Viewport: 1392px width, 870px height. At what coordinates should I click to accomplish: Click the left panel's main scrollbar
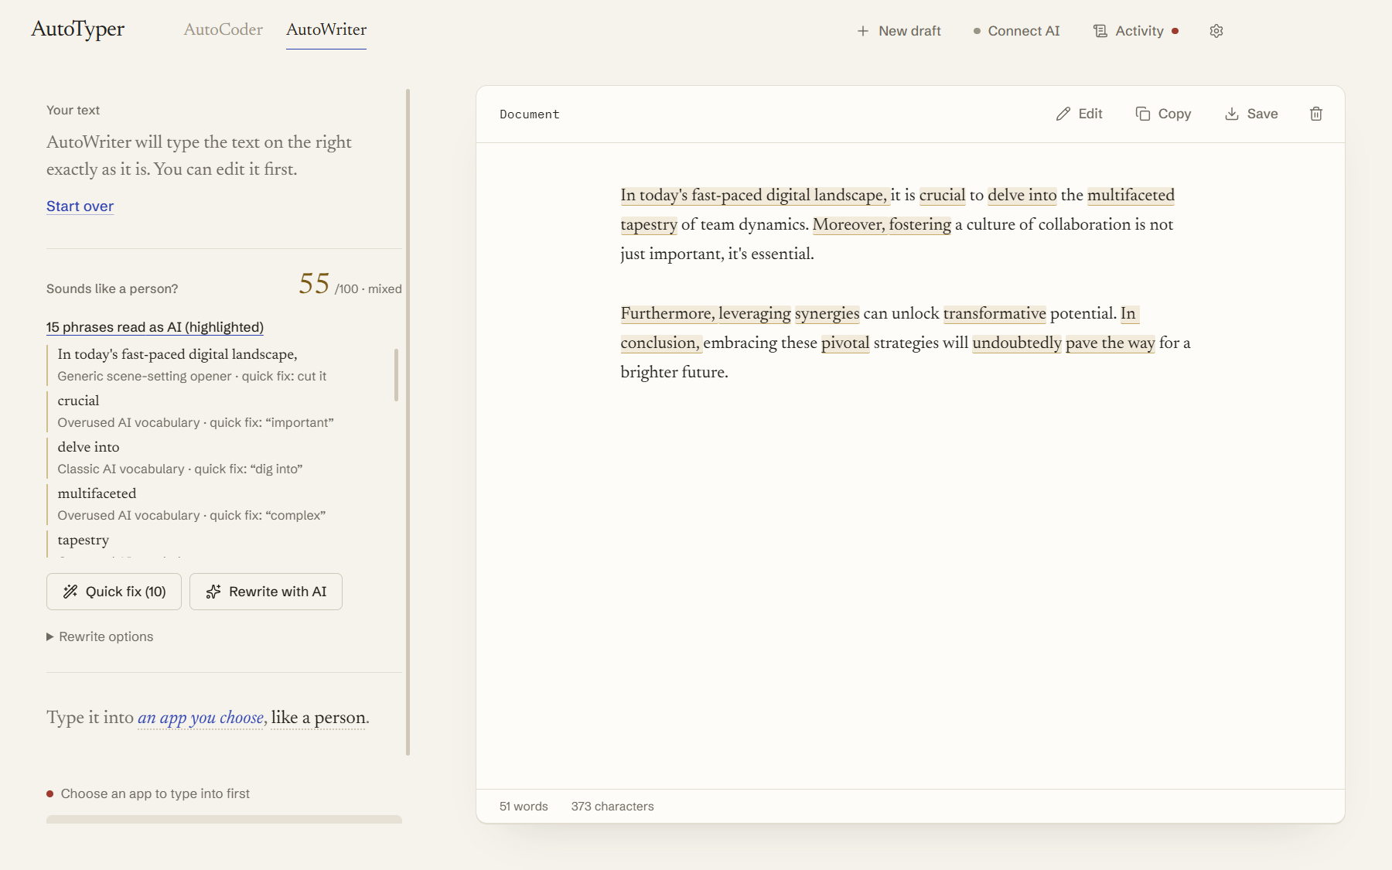tap(408, 421)
